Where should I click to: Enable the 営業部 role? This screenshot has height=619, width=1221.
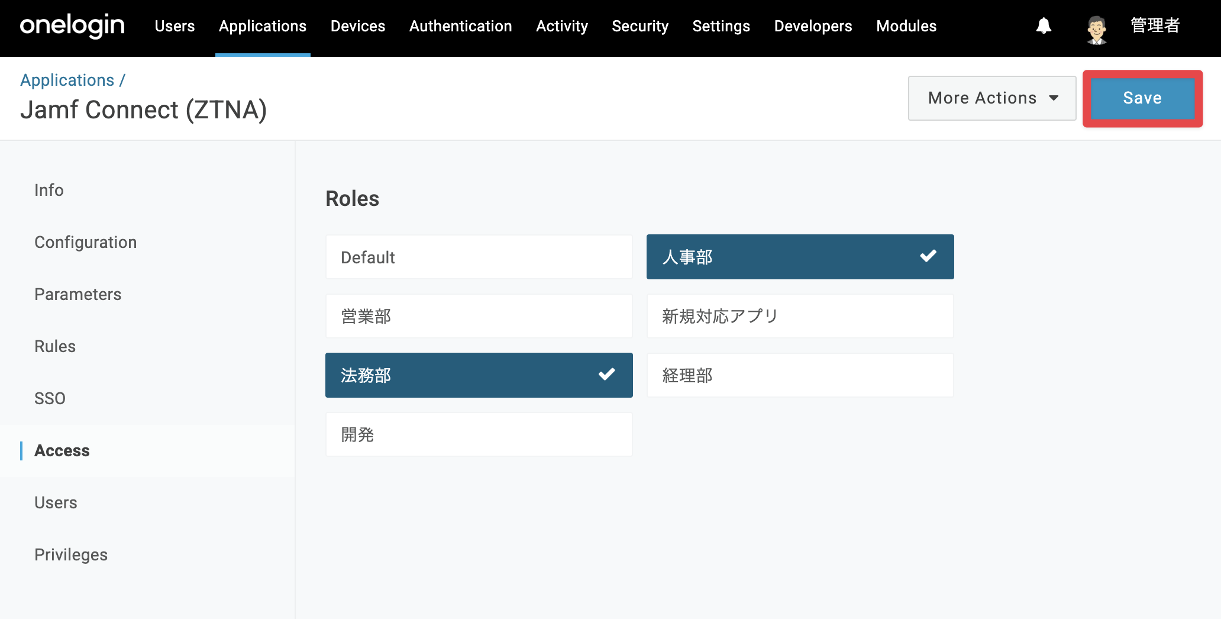[479, 316]
